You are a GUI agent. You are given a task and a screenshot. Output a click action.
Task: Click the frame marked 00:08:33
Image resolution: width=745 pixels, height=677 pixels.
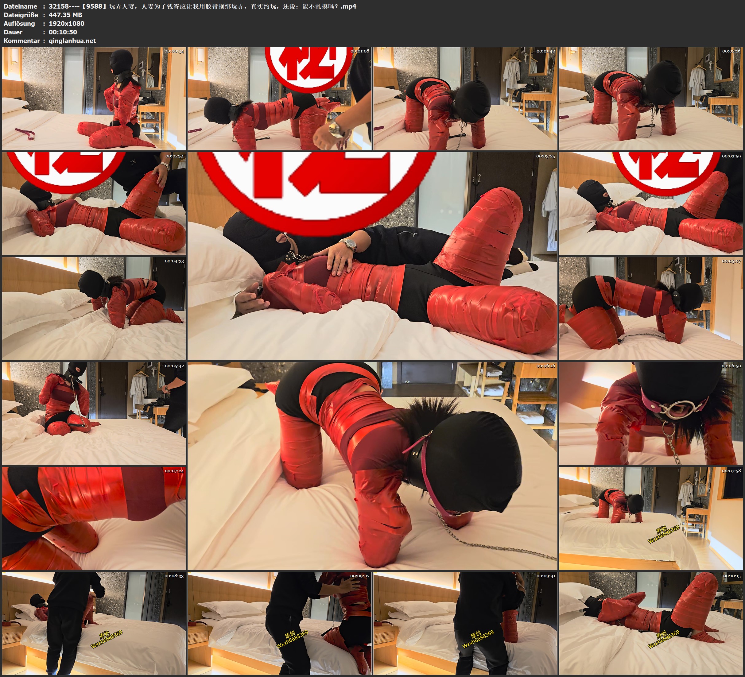tap(94, 623)
